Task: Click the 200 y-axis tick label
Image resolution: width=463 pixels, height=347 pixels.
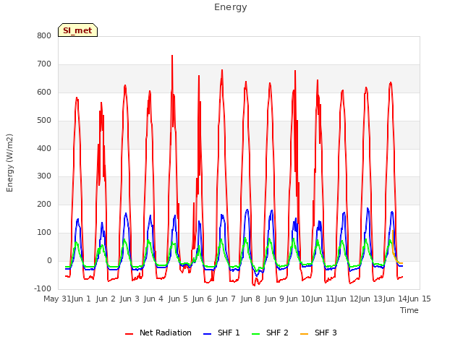Action: [x=44, y=205]
